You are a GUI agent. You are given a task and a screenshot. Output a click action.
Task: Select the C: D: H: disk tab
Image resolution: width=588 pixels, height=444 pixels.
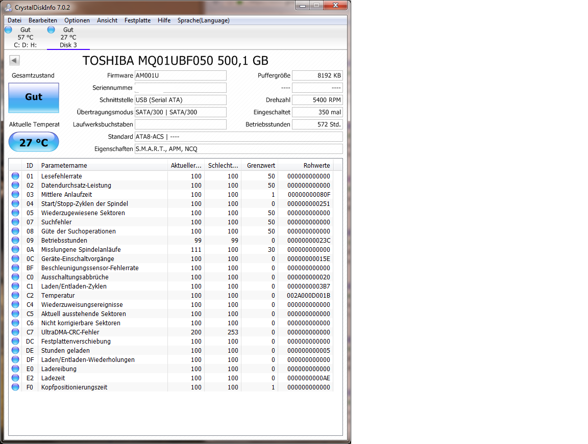point(24,37)
